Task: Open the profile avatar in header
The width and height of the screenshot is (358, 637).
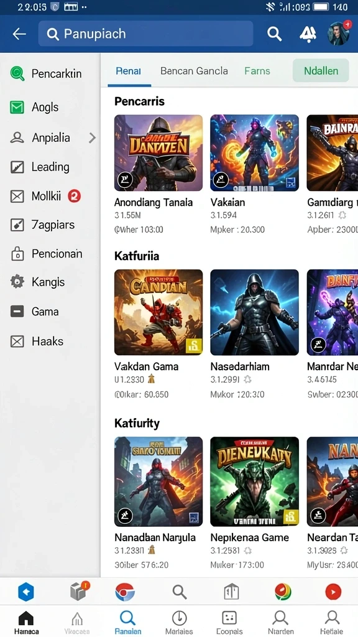Action: 339,34
